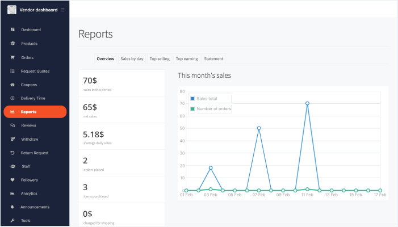Click the Reviews chat bubble icon
This screenshot has width=398, height=227.
point(12,125)
